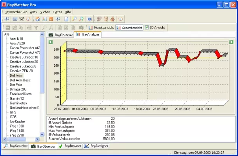The height and width of the screenshot is (156, 238).
Task: Click the man's face portrait icon
Action: 99,19
